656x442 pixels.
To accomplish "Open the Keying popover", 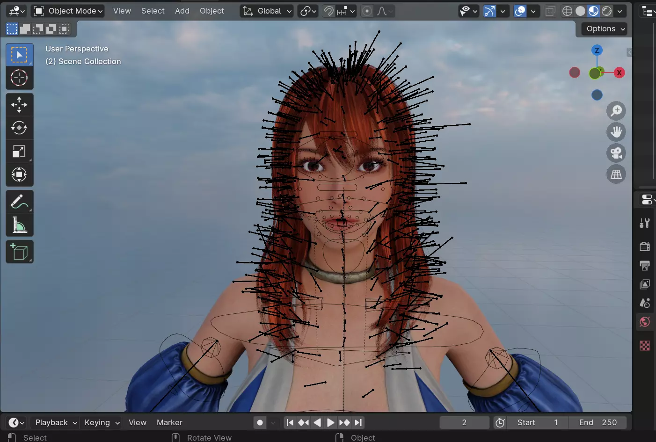I will 102,422.
